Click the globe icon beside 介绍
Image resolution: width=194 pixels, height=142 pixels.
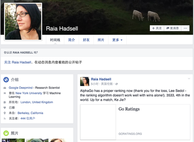pos(6,80)
